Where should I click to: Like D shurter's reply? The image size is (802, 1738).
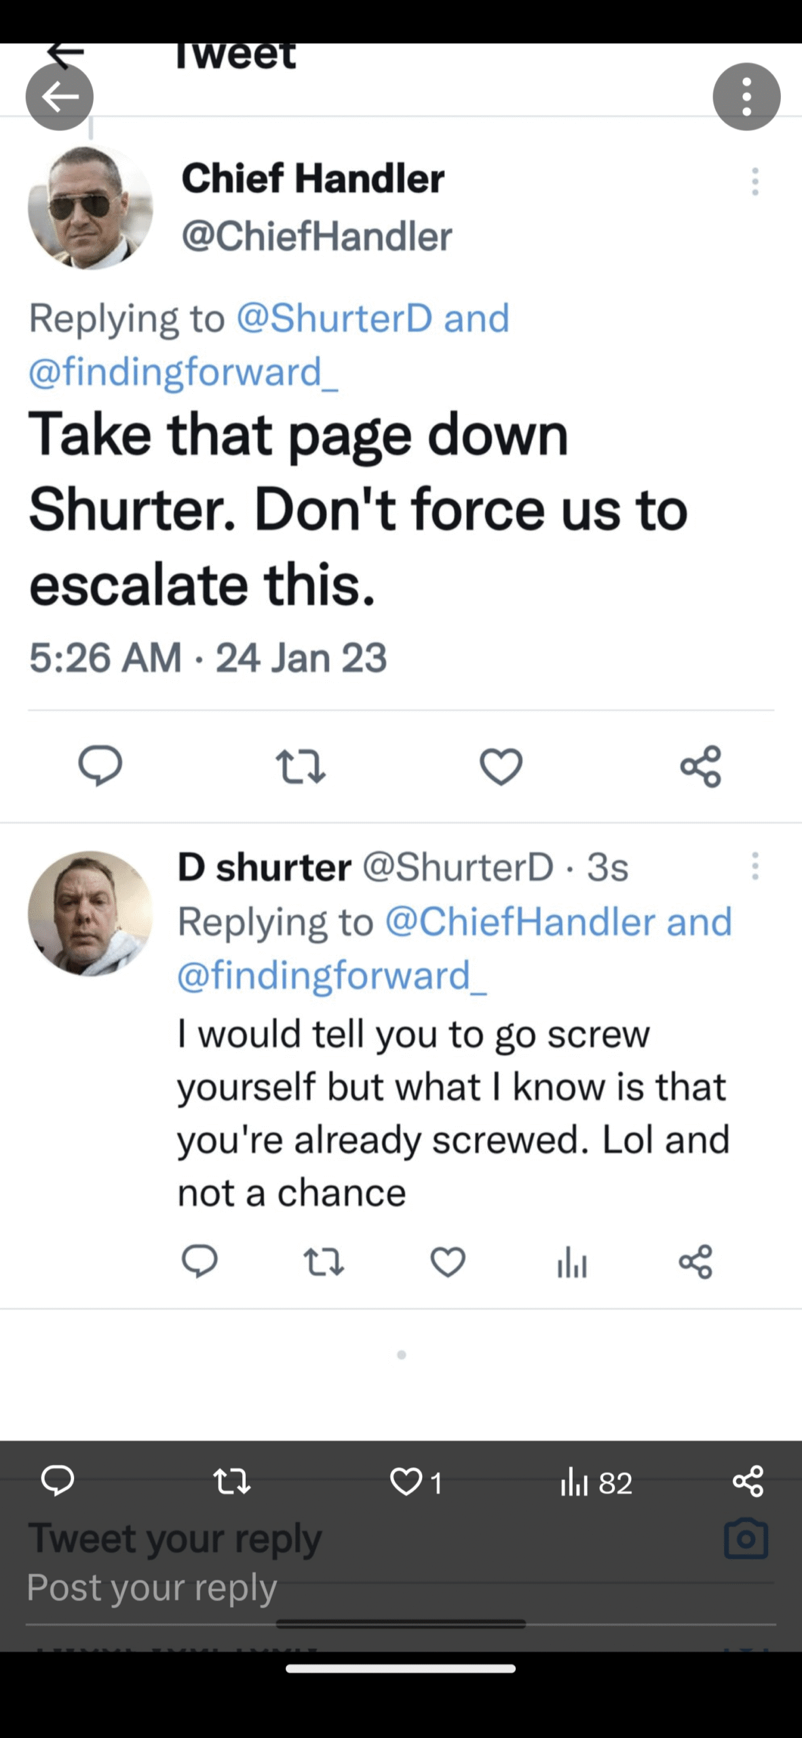448,1261
